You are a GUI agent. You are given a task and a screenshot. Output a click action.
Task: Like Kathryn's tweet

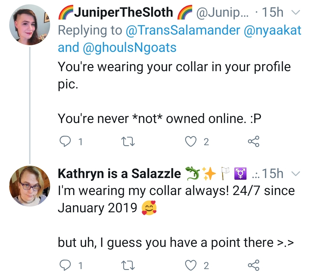[x=191, y=266]
